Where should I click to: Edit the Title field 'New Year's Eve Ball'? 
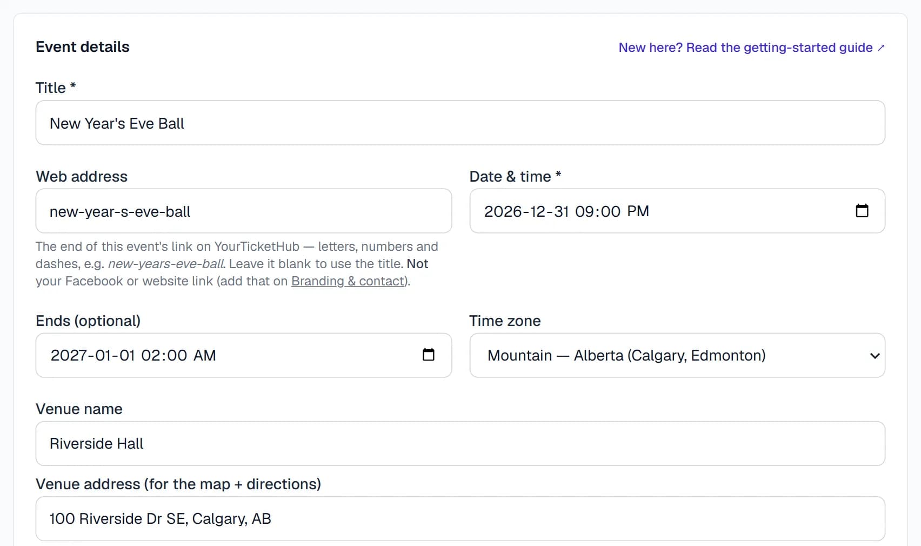point(460,123)
